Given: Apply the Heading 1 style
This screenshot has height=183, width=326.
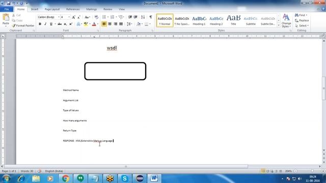Looking at the screenshot, I should (199, 20).
